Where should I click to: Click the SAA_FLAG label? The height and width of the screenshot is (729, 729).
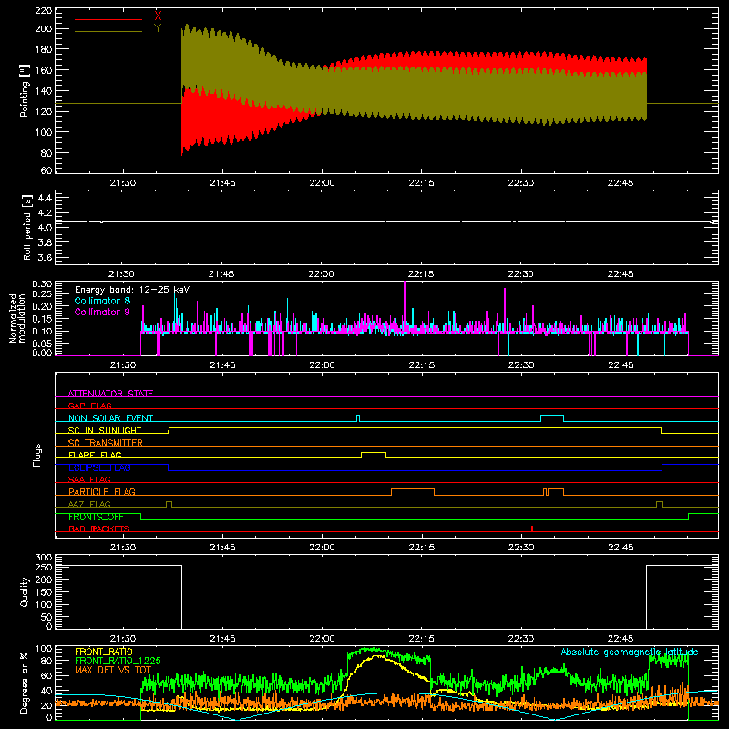pyautogui.click(x=89, y=479)
